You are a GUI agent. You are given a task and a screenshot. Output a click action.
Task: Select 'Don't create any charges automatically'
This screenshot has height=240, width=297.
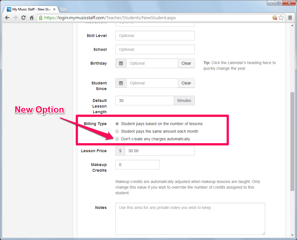(x=117, y=139)
